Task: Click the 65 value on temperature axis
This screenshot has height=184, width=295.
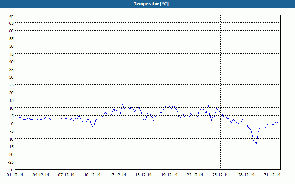Action: [11, 23]
